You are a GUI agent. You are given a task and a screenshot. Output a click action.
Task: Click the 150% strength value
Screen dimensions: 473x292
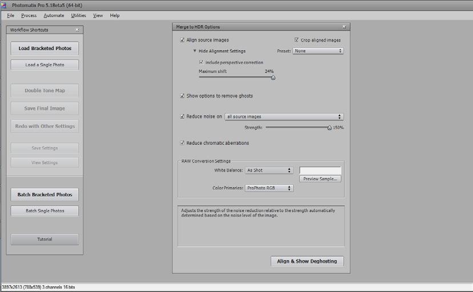coord(338,128)
